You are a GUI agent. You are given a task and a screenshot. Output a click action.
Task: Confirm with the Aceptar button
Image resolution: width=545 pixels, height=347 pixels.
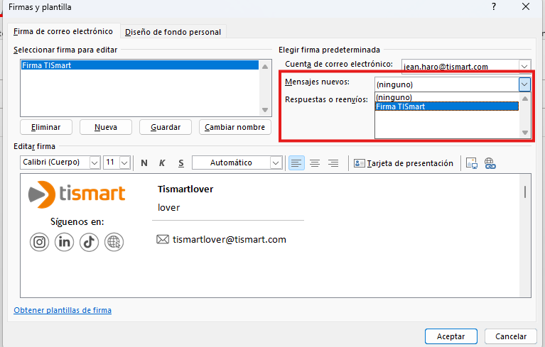[x=450, y=336]
